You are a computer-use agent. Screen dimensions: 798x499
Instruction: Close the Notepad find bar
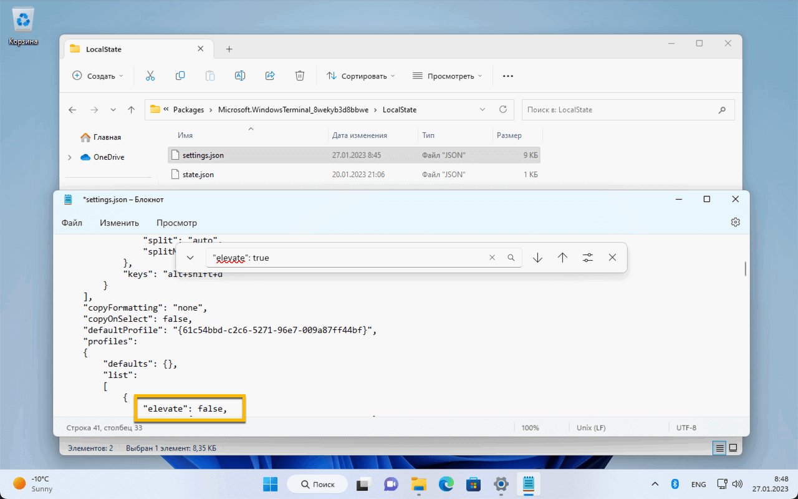tap(612, 258)
